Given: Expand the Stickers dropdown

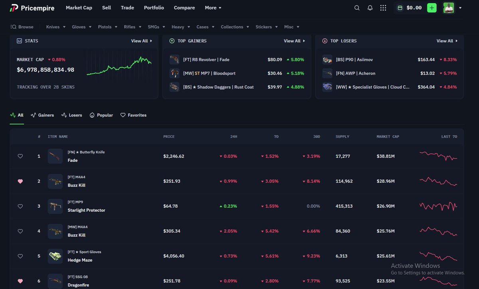Looking at the screenshot, I should coord(266,27).
